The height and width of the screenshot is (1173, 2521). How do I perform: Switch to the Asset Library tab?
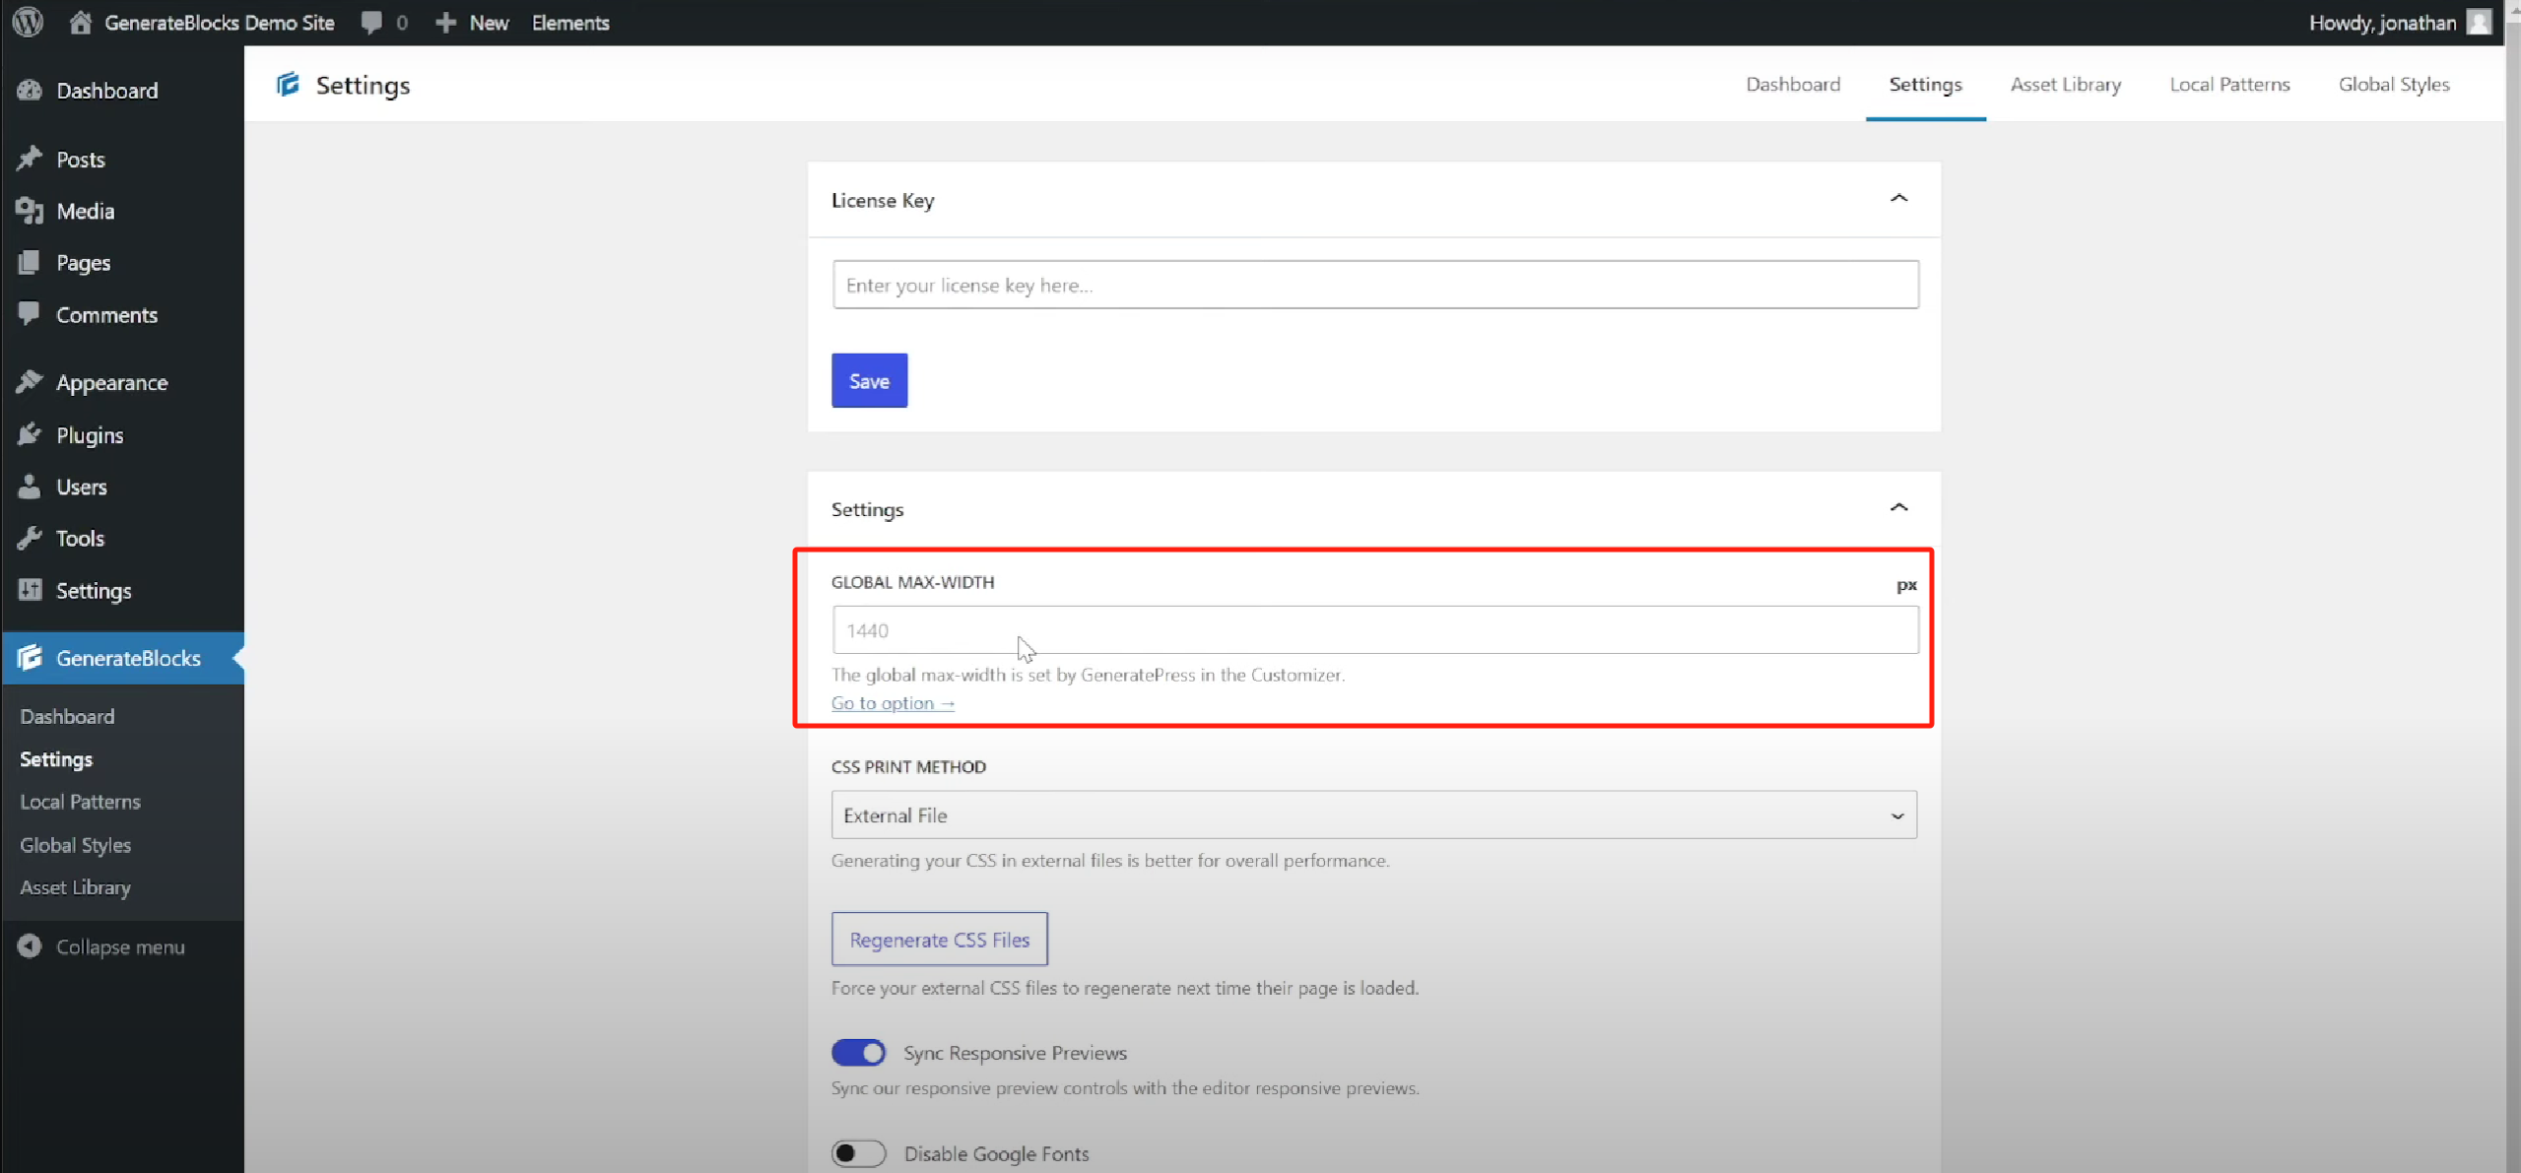[2065, 85]
